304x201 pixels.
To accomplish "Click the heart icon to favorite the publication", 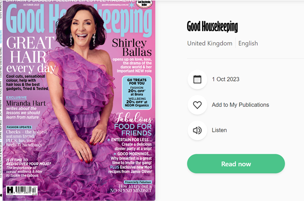I will (x=198, y=105).
